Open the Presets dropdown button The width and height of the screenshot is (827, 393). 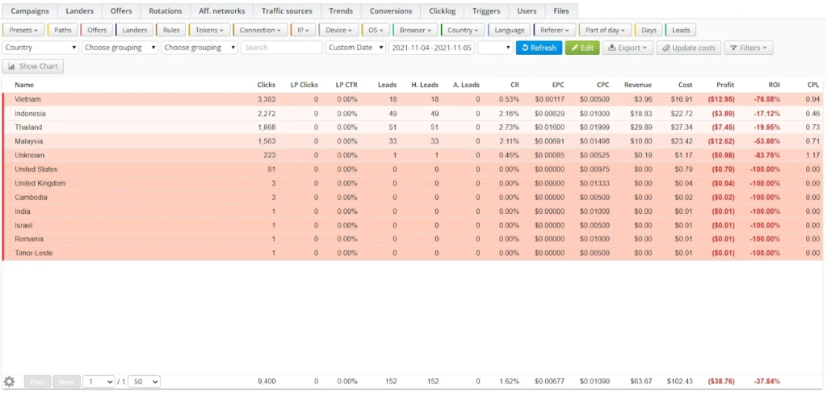pyautogui.click(x=23, y=30)
